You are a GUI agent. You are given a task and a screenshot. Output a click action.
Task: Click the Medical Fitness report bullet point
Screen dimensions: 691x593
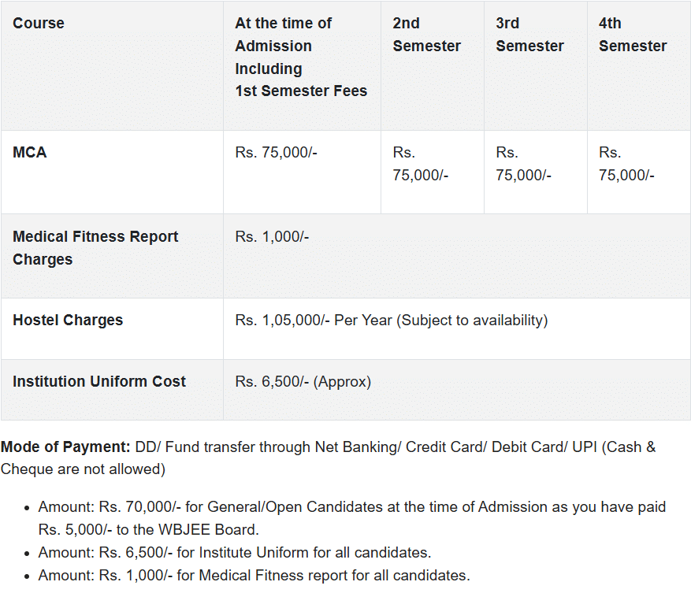click(x=254, y=576)
